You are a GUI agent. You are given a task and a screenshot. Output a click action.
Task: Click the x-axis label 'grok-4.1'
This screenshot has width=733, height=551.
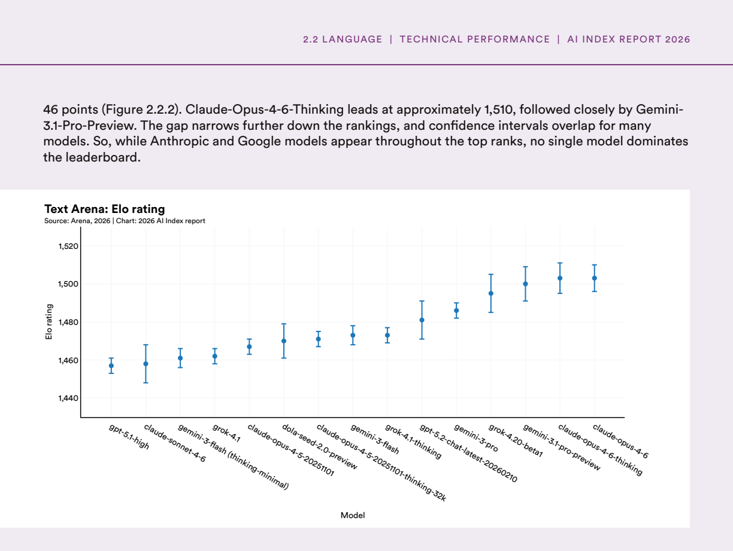[226, 433]
